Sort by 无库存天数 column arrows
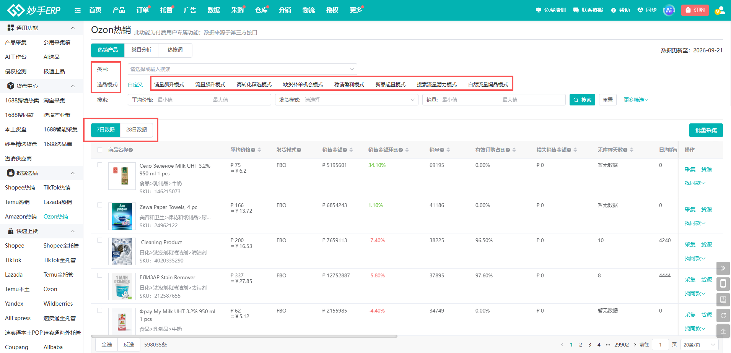The image size is (731, 353). pos(632,150)
